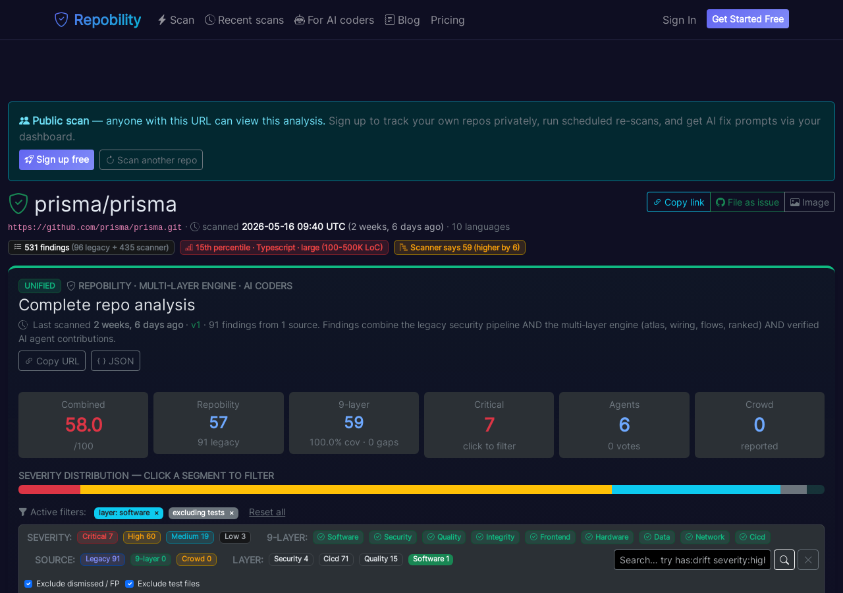Click the Crowd 0 reported card

coord(759,425)
